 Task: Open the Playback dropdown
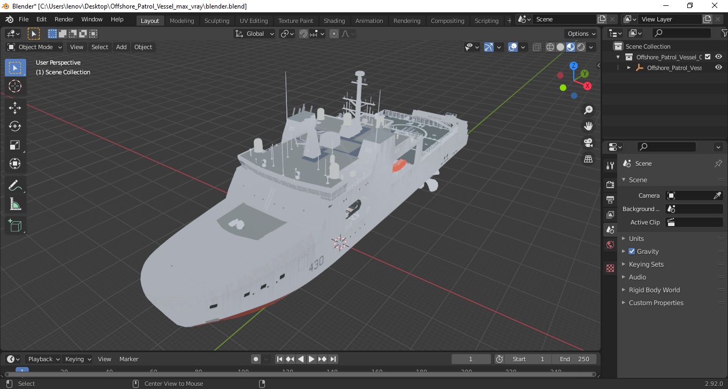(45, 359)
